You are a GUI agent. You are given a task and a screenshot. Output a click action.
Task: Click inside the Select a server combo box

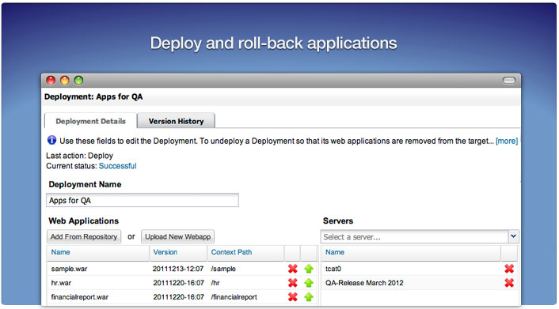click(414, 237)
